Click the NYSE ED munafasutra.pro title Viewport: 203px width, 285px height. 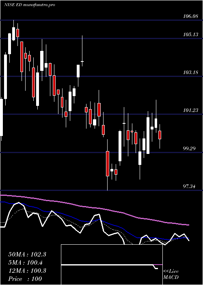(29, 5)
